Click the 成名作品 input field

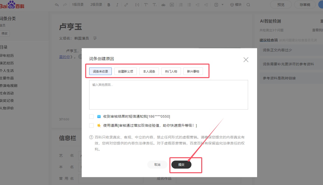click(x=208, y=178)
